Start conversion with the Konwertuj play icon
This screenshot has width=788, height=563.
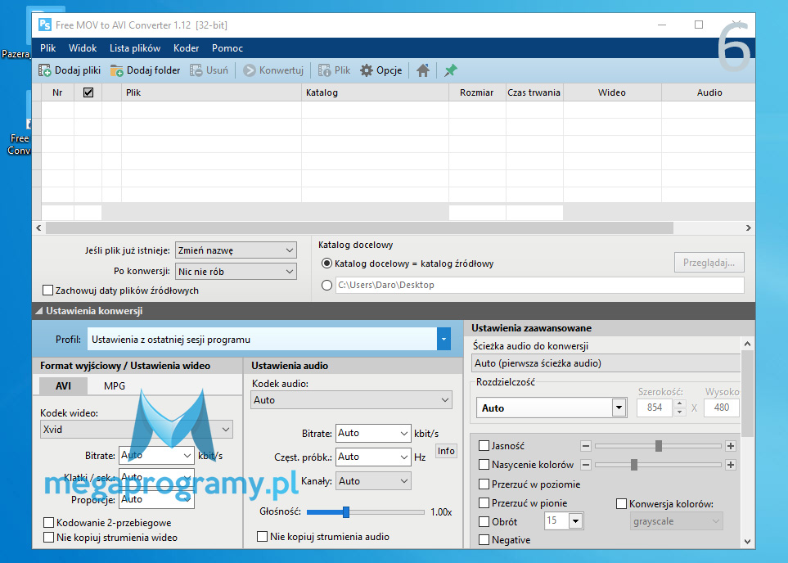(x=250, y=70)
